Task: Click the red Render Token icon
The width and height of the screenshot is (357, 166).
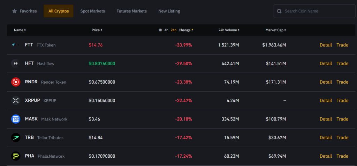Action: point(16,82)
